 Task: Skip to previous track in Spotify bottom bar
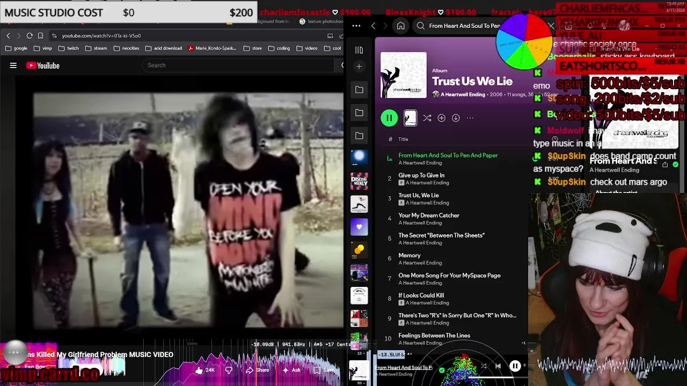click(498, 366)
